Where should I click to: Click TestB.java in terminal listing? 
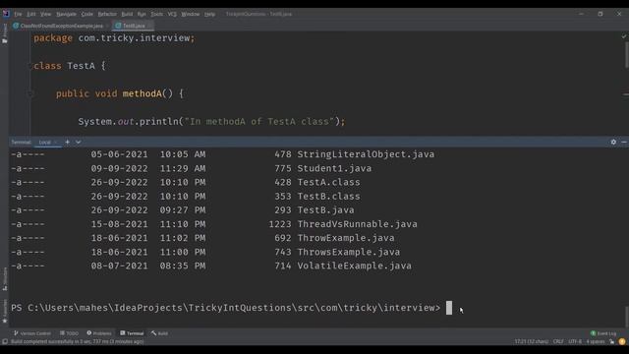coord(325,210)
